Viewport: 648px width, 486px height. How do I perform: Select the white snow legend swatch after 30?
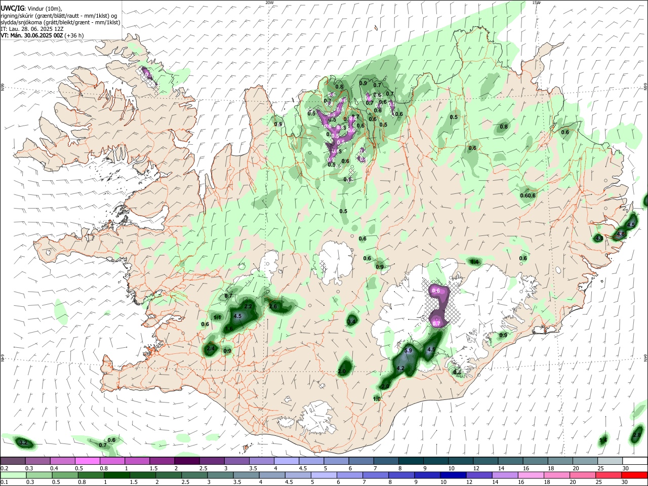(635, 461)
